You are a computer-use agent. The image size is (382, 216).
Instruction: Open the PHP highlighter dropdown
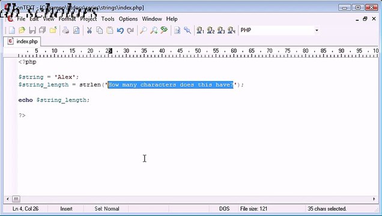point(317,30)
